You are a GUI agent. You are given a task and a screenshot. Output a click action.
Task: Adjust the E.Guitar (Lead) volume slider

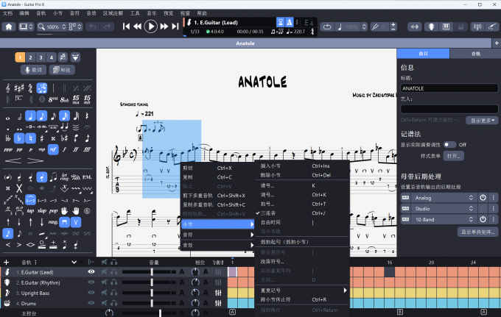(x=152, y=271)
